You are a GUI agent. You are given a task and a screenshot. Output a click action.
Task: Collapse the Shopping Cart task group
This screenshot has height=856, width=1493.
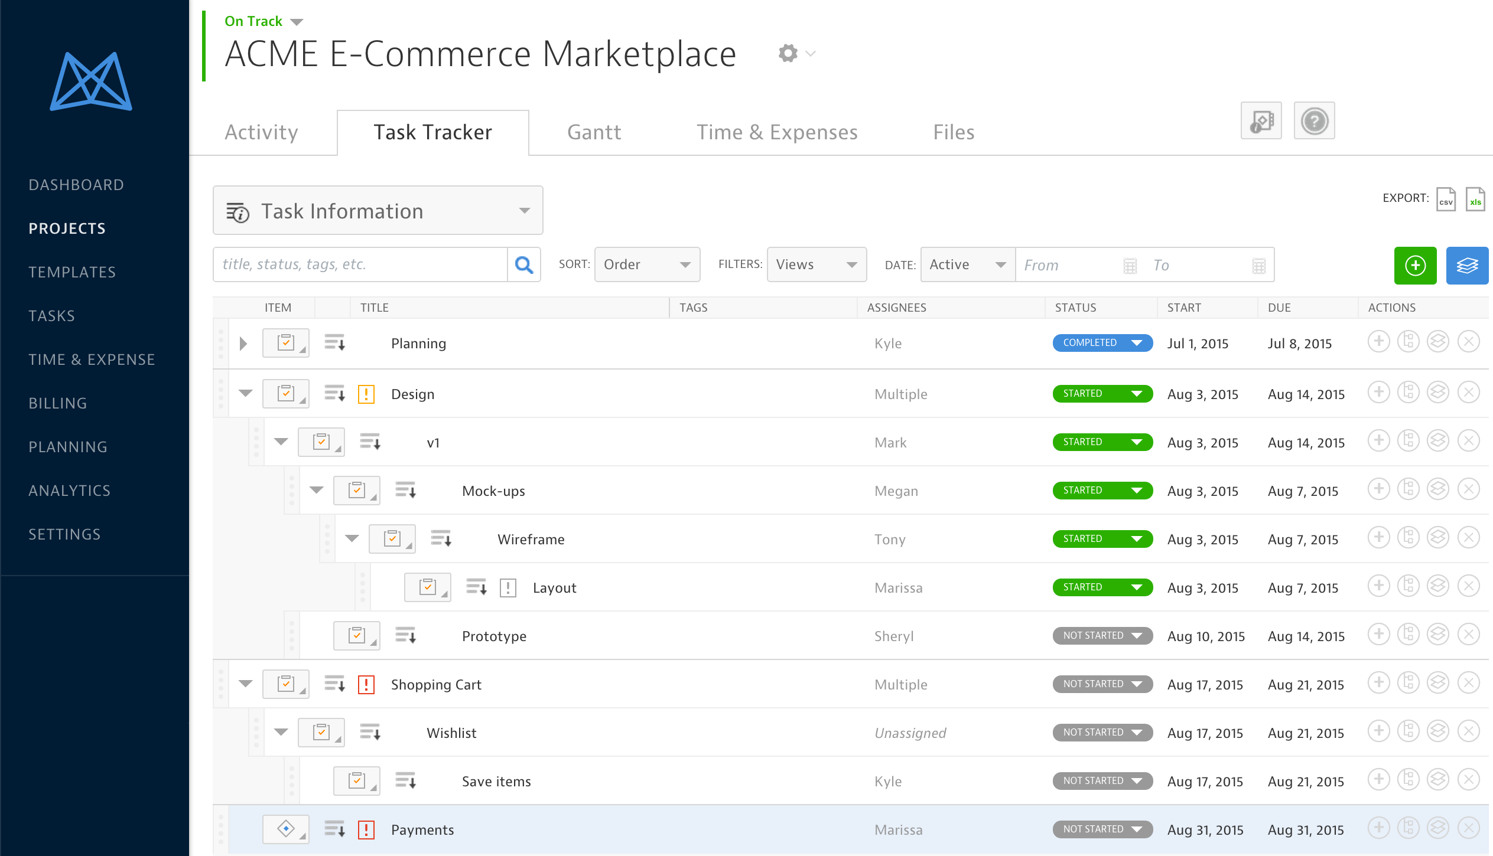(x=245, y=683)
